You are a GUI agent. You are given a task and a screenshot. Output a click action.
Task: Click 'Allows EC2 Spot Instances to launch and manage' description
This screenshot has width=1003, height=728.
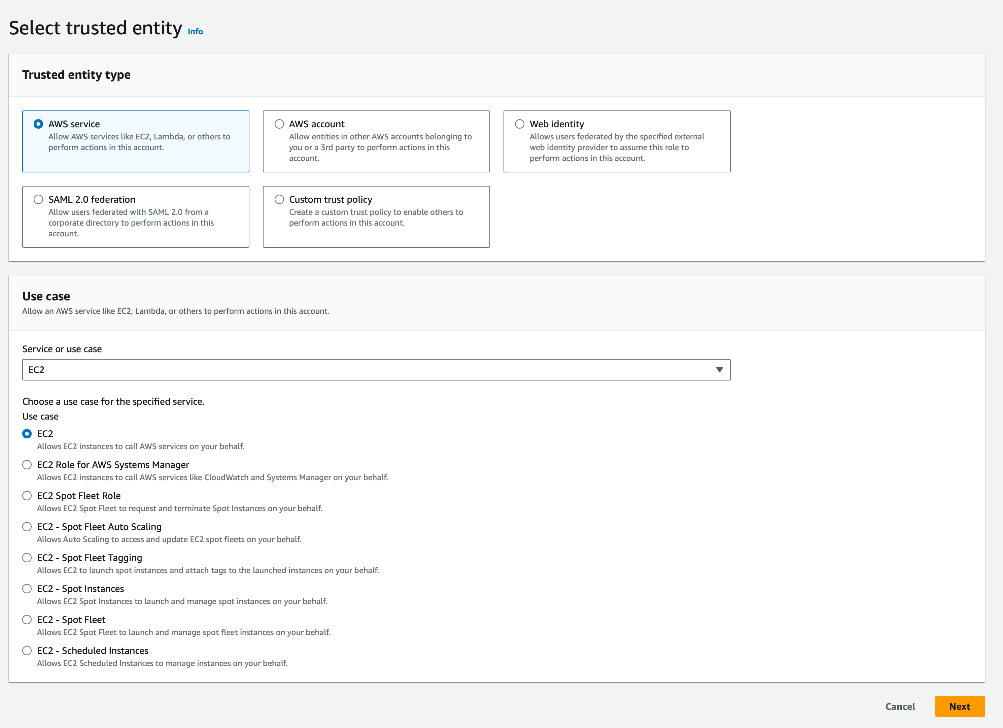tap(182, 601)
